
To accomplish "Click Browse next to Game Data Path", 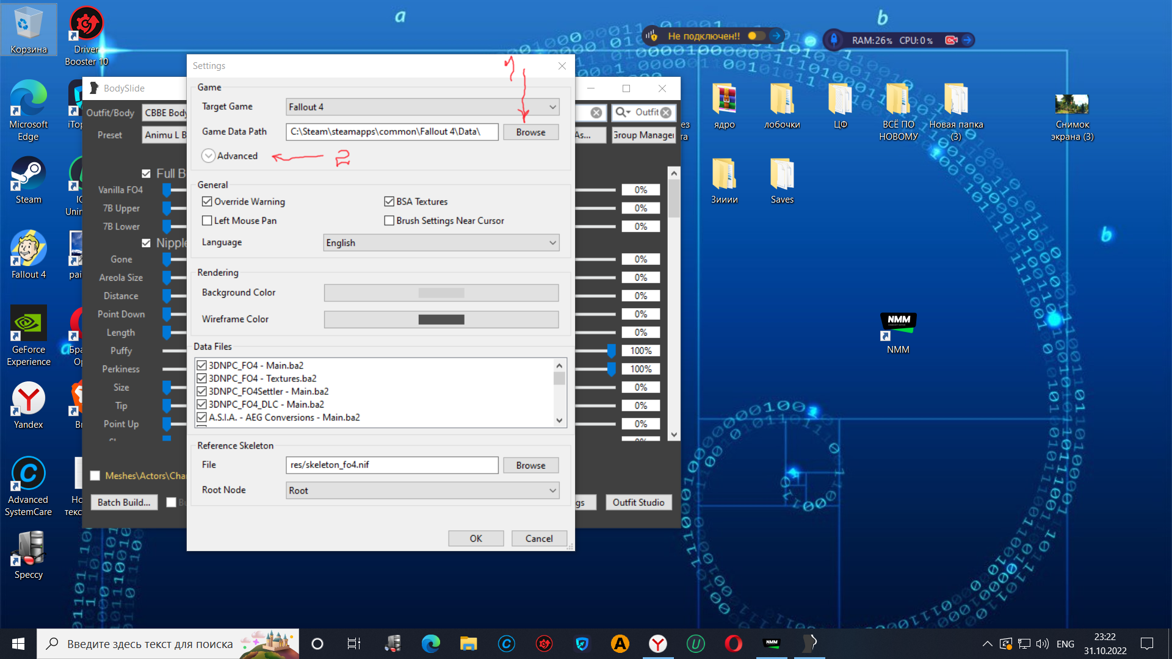I will [530, 132].
